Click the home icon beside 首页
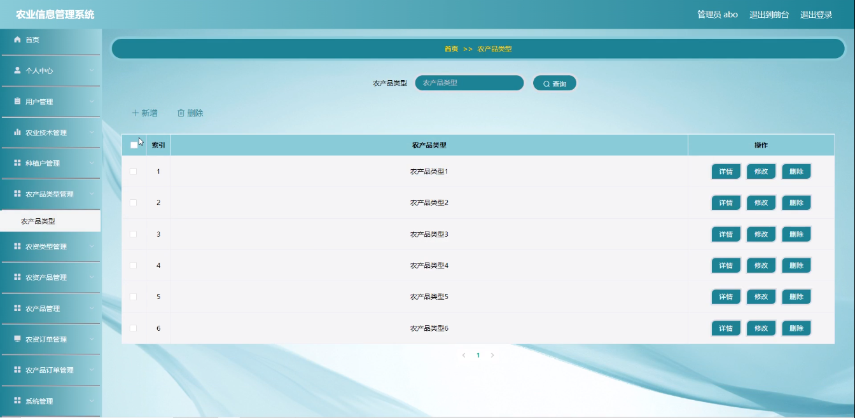855x418 pixels. 18,39
